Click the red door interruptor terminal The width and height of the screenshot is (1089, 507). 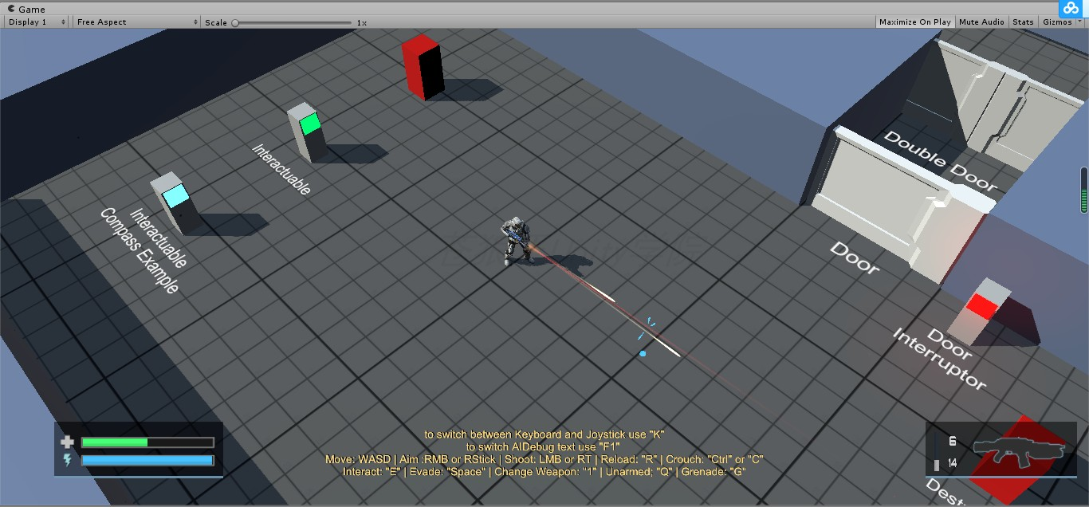click(x=979, y=311)
